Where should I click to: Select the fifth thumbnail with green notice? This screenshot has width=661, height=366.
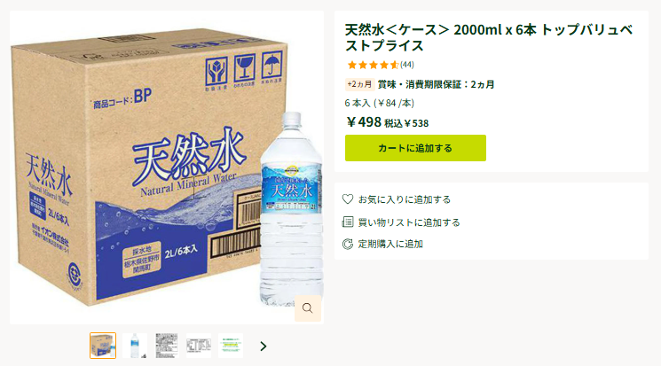(231, 346)
